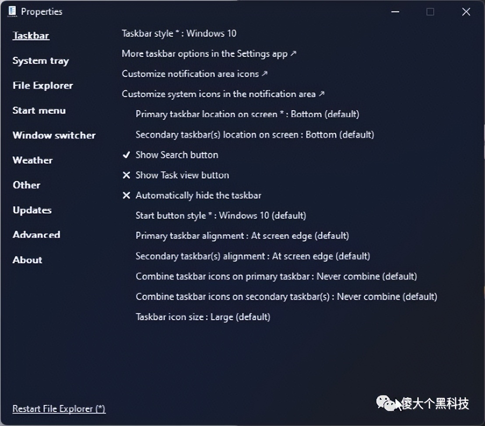
Task: Open Customize notification area icons link
Action: point(194,74)
